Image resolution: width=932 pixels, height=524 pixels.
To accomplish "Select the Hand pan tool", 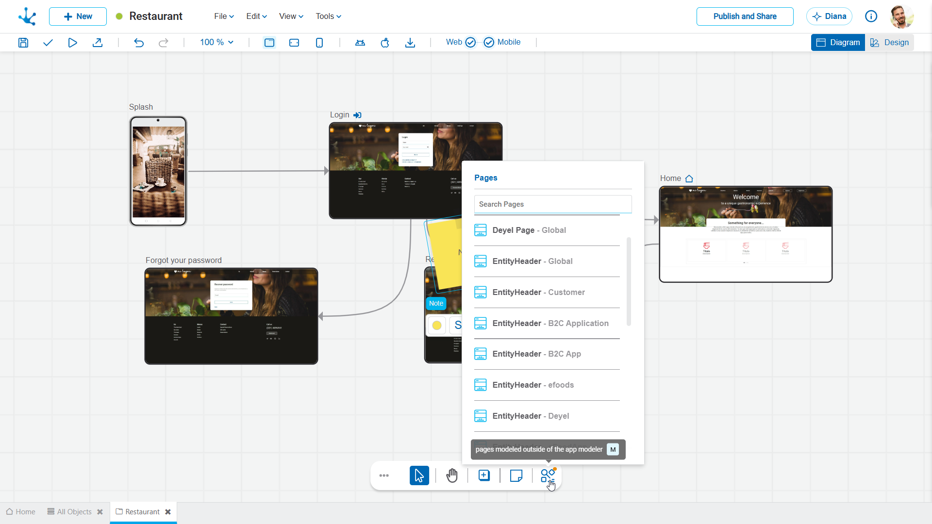I will [x=451, y=475].
